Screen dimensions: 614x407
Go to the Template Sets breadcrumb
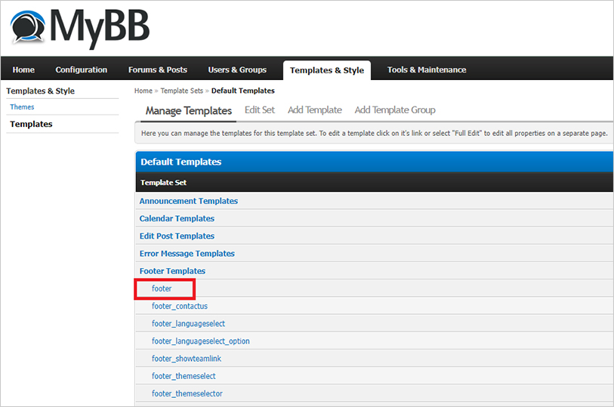point(182,91)
